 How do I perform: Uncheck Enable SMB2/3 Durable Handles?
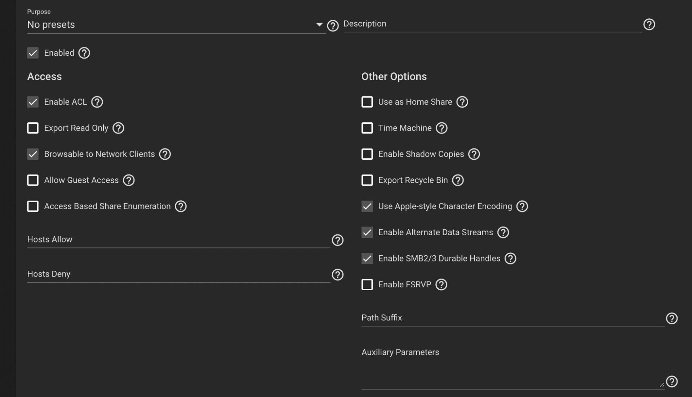367,259
